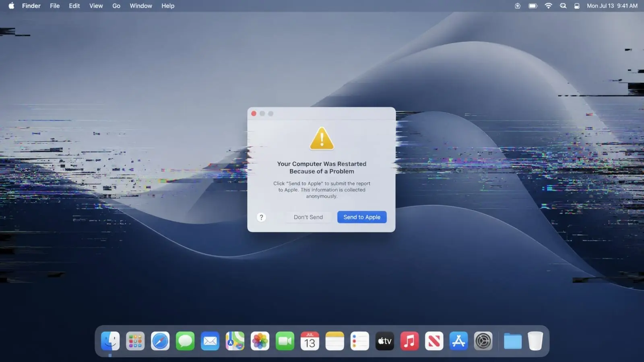The image size is (644, 362).
Task: Start FaceTime from the Dock
Action: click(285, 341)
